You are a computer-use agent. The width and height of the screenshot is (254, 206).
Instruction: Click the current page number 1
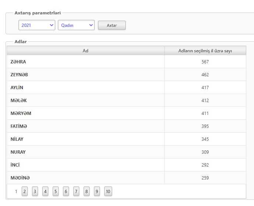[x=16, y=191]
